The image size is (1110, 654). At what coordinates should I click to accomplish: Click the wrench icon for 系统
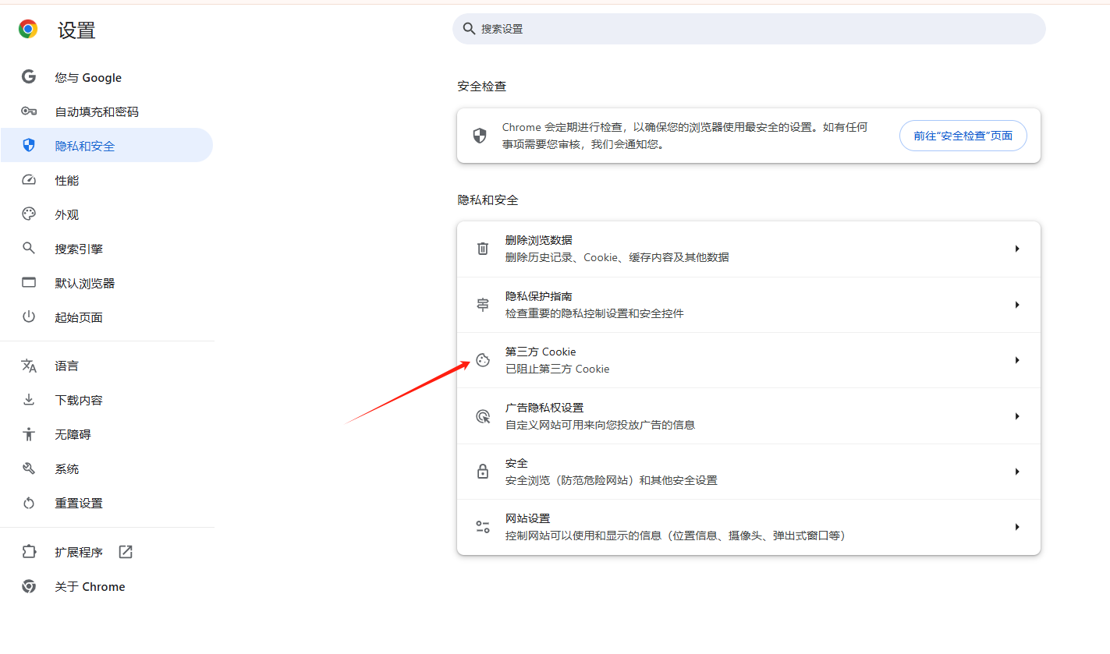[29, 468]
